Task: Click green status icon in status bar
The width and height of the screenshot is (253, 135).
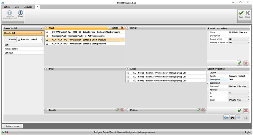Action: tap(3, 132)
